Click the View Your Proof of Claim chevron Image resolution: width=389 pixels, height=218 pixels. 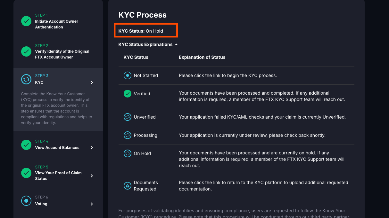tap(92, 176)
